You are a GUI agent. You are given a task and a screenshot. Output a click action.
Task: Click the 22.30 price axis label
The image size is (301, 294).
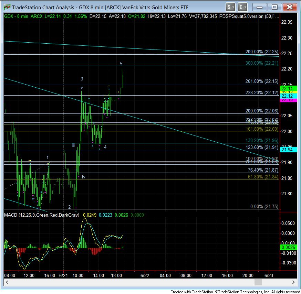[x=287, y=38]
